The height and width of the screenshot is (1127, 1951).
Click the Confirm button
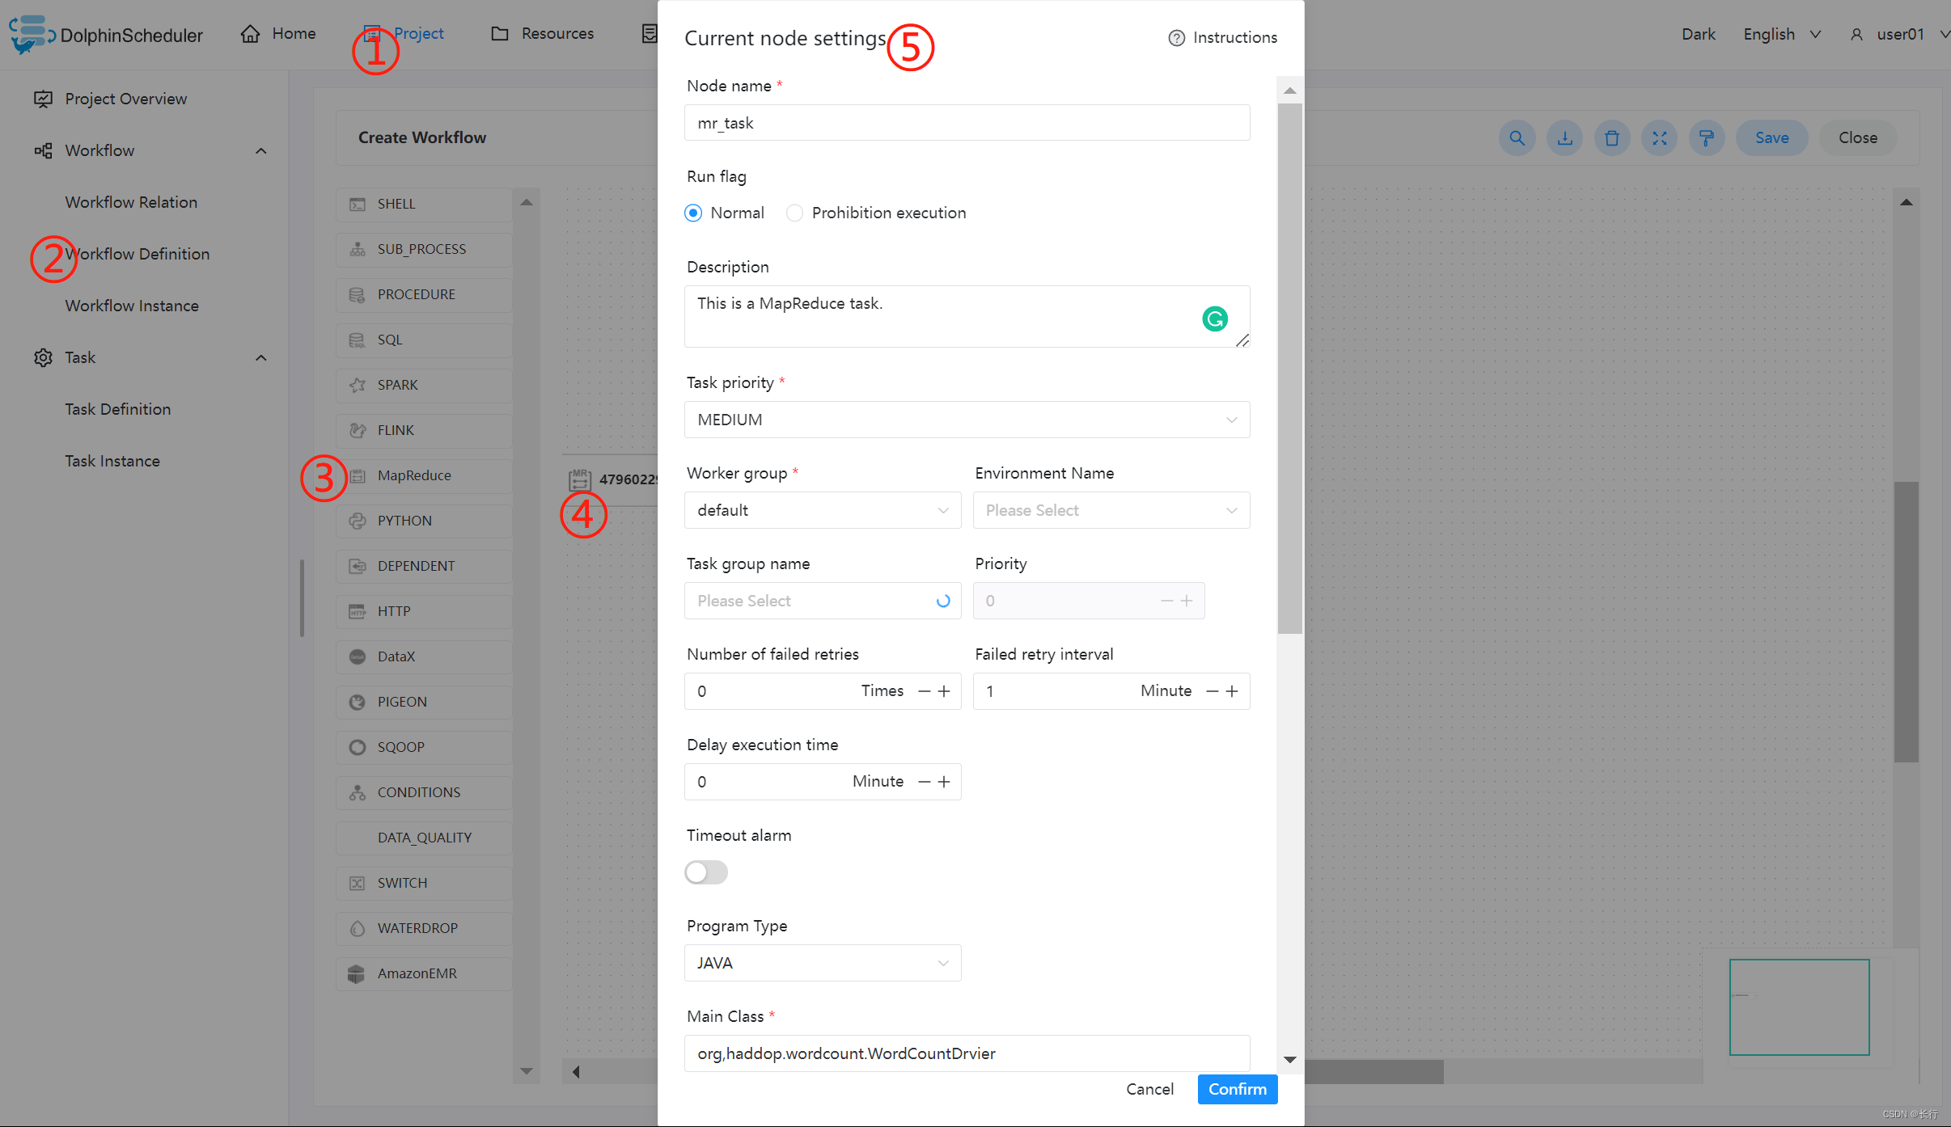click(x=1237, y=1090)
